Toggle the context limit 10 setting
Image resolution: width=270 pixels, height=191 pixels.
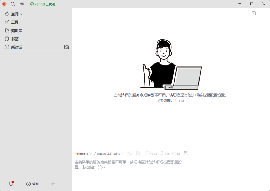[x=176, y=153]
